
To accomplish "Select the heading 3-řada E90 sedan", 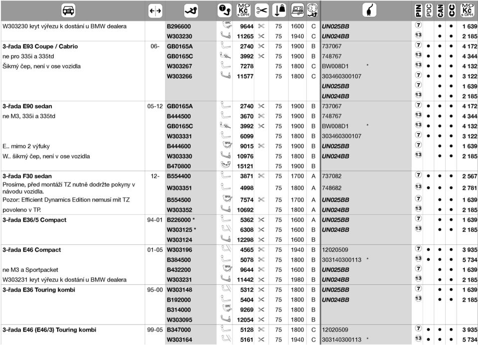I will pyautogui.click(x=27, y=106).
